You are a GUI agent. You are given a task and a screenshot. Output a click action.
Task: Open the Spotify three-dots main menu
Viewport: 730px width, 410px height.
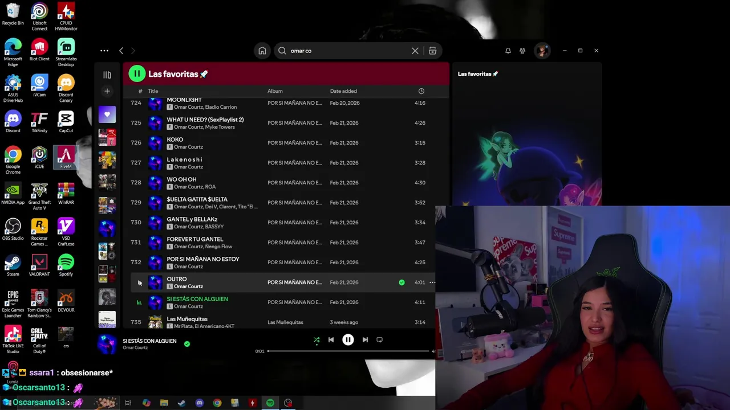104,51
